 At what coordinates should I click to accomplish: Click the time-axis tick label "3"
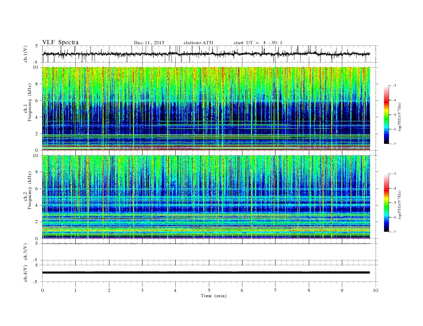[142, 290]
